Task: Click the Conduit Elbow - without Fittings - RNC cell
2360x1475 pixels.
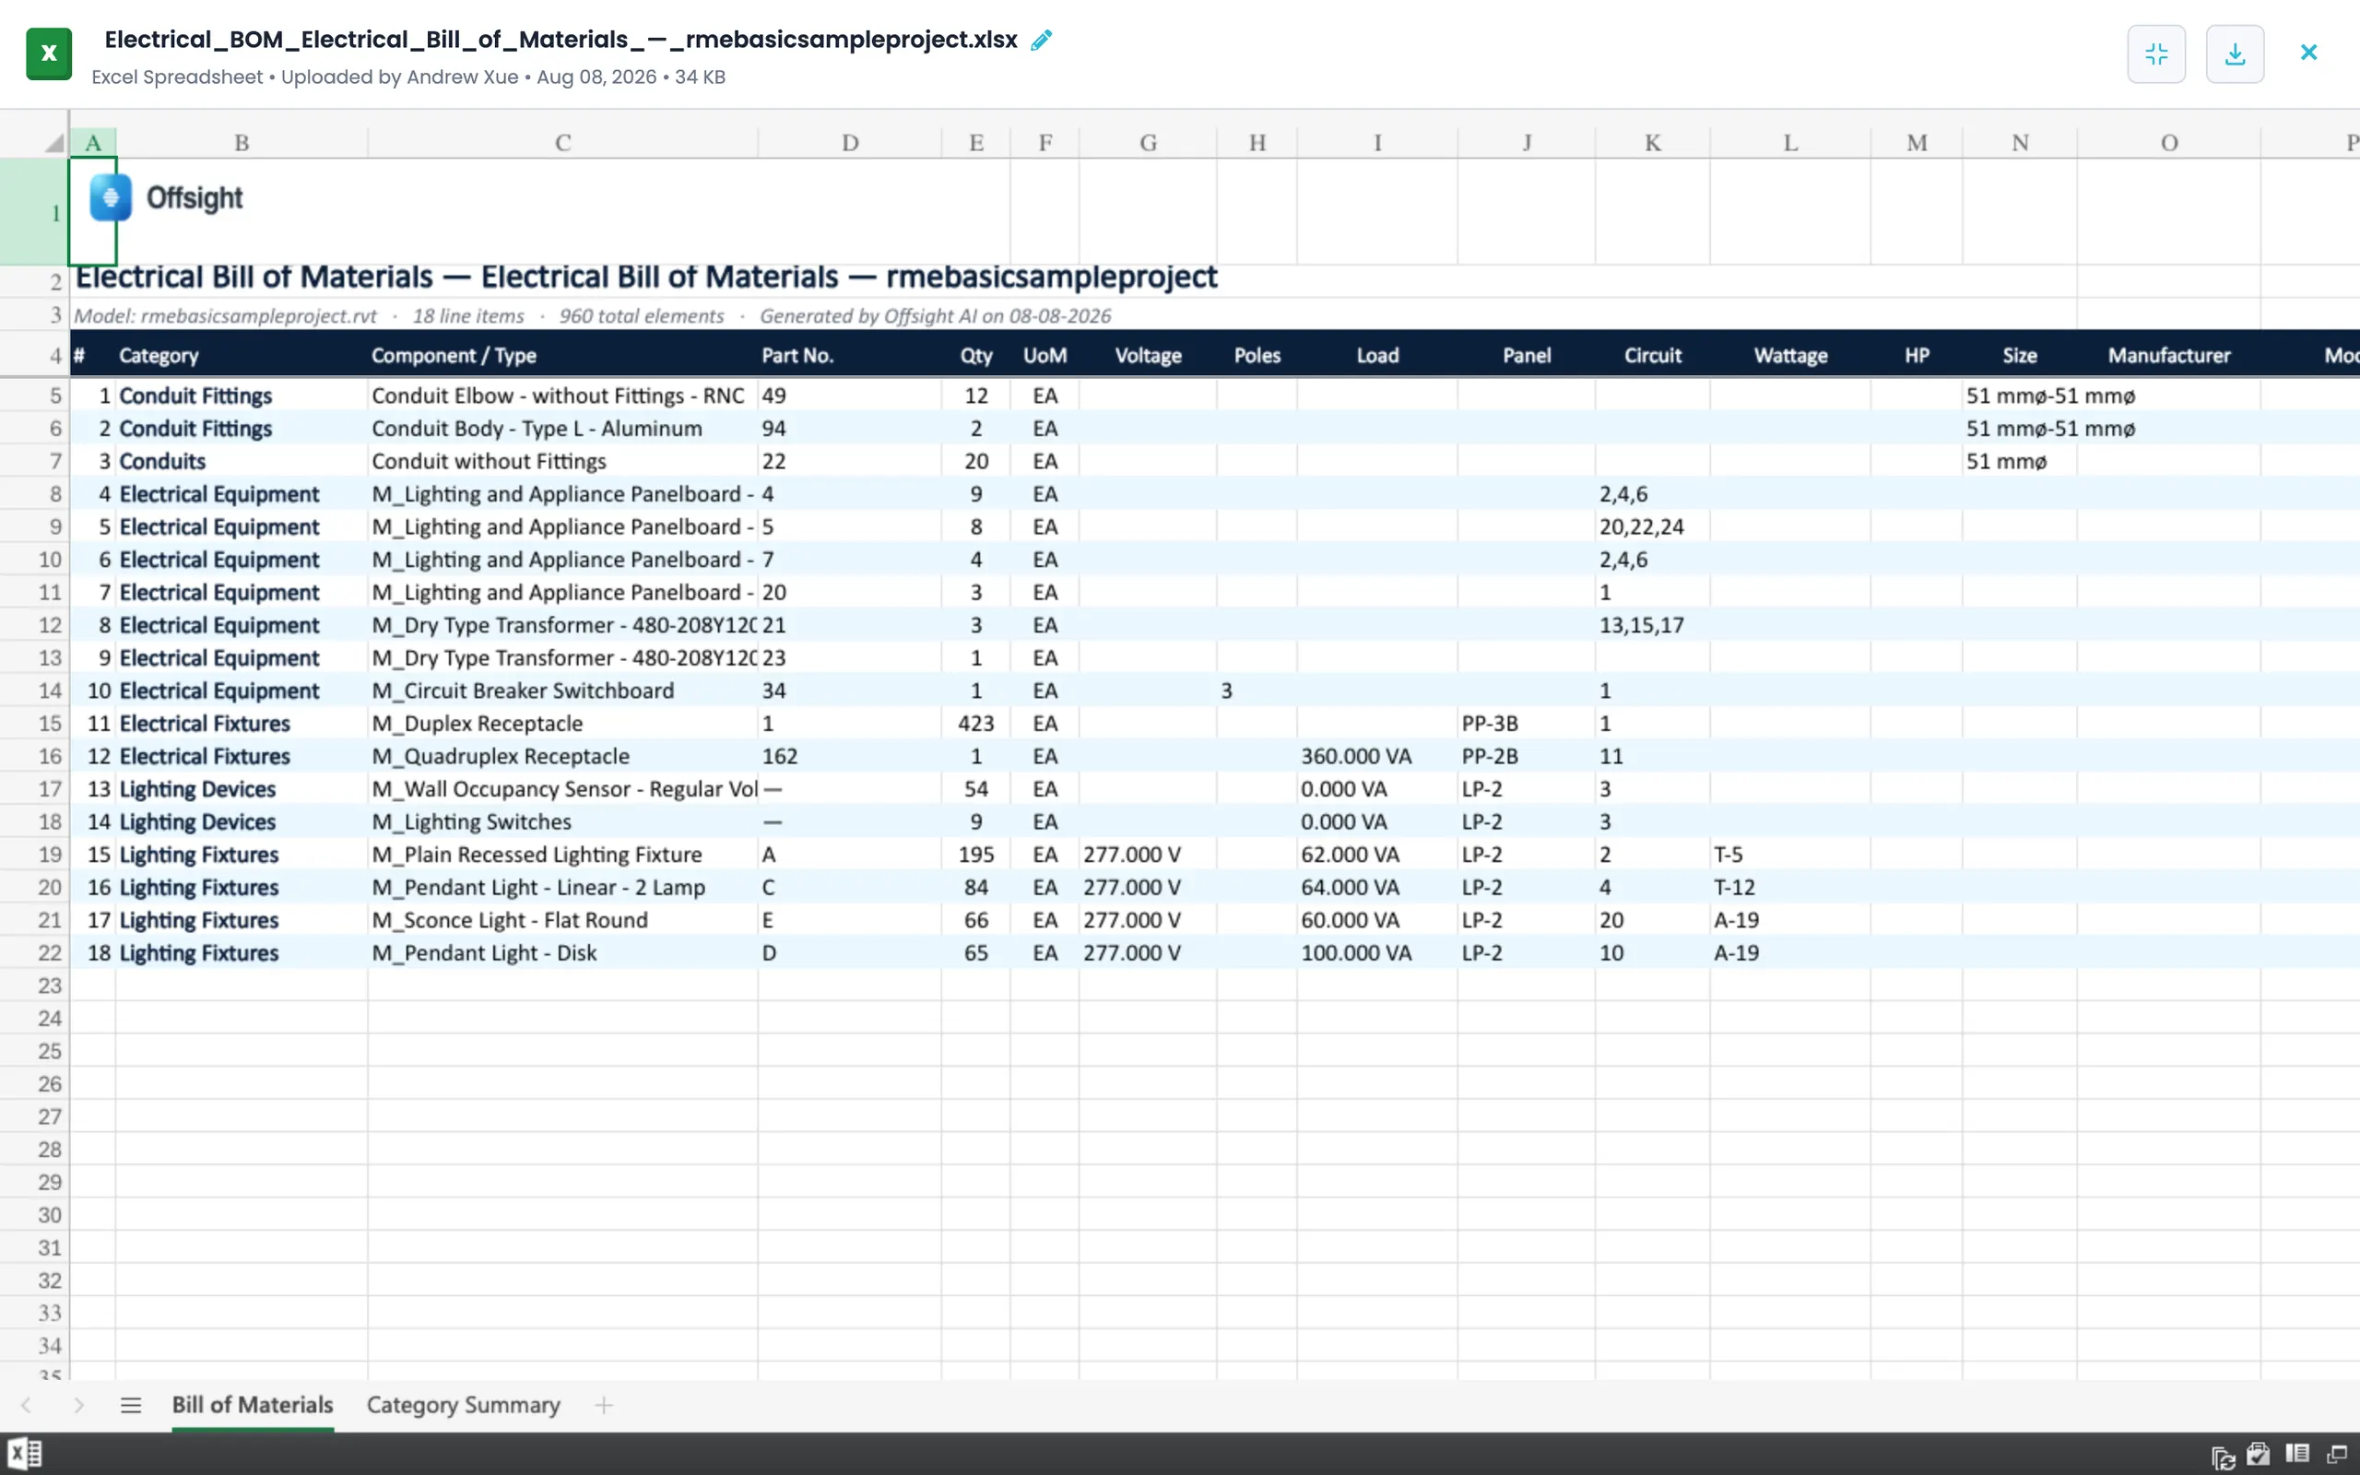Action: [x=562, y=396]
